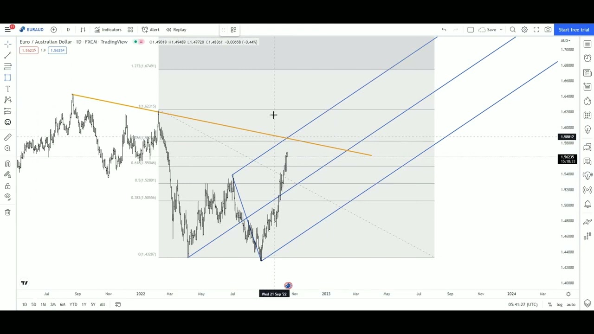The width and height of the screenshot is (594, 334).
Task: Undo the last chart action
Action: (x=444, y=30)
